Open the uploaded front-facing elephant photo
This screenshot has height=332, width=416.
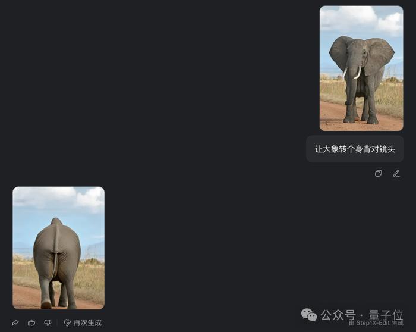point(361,68)
